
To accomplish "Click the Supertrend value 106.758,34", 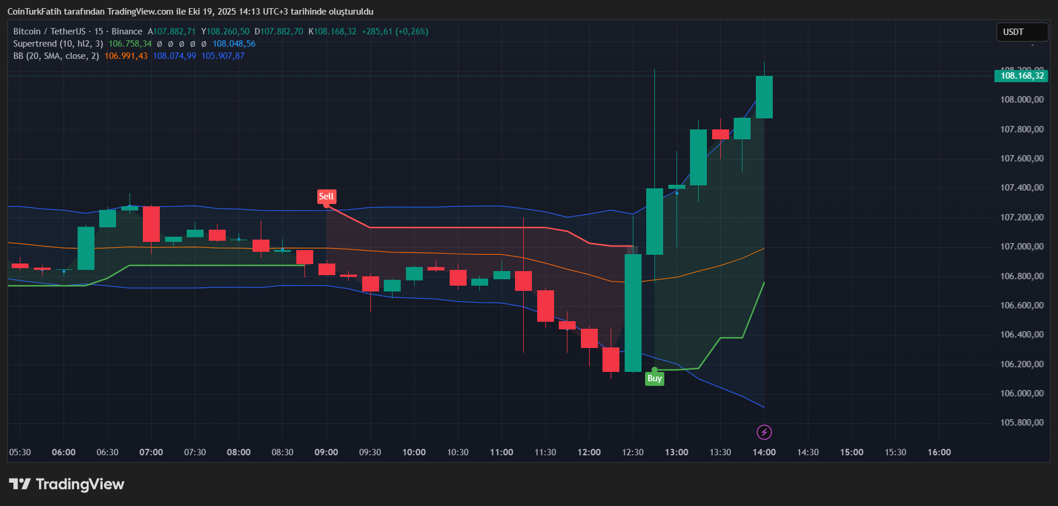I will 130,44.
